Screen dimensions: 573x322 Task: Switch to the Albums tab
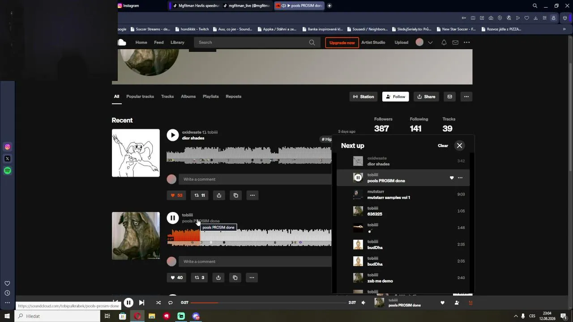[188, 97]
